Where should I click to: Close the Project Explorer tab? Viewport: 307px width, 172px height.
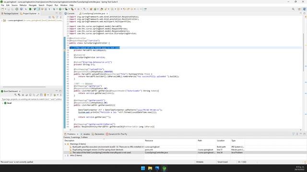pyautogui.click(x=38, y=13)
